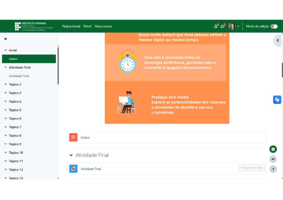Image resolution: width=283 pixels, height=200 pixels.
Task: Click the 'Pratique sem medo!' text
Action: pos(170,97)
